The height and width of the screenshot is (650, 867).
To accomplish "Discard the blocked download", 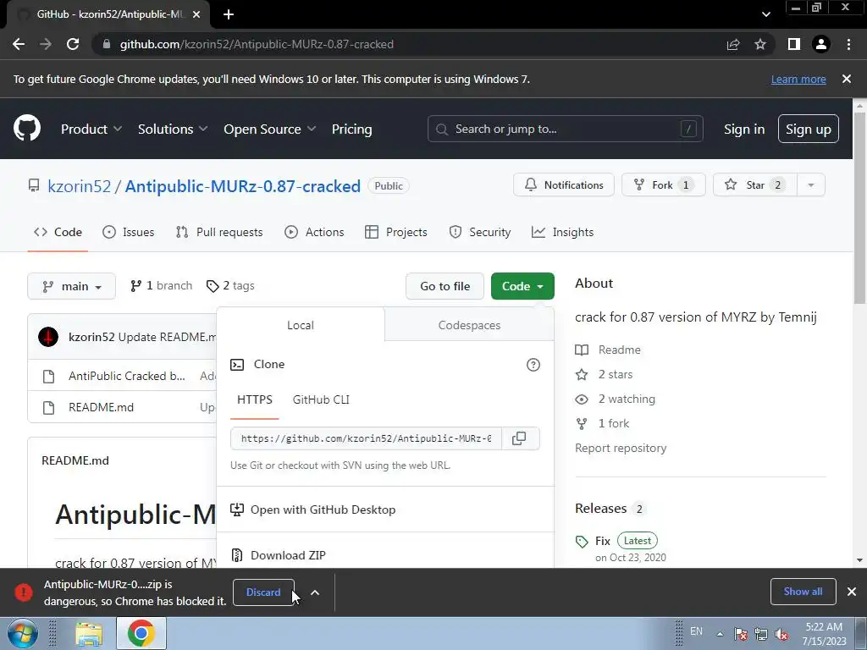I will point(263,592).
